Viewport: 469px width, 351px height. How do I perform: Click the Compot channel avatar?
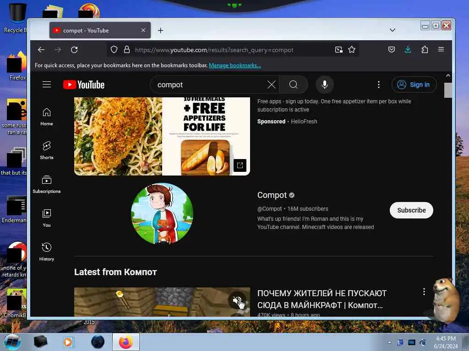click(x=162, y=213)
